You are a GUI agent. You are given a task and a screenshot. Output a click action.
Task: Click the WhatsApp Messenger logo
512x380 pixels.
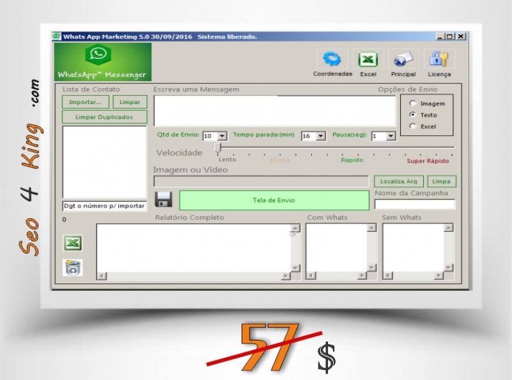(x=103, y=62)
